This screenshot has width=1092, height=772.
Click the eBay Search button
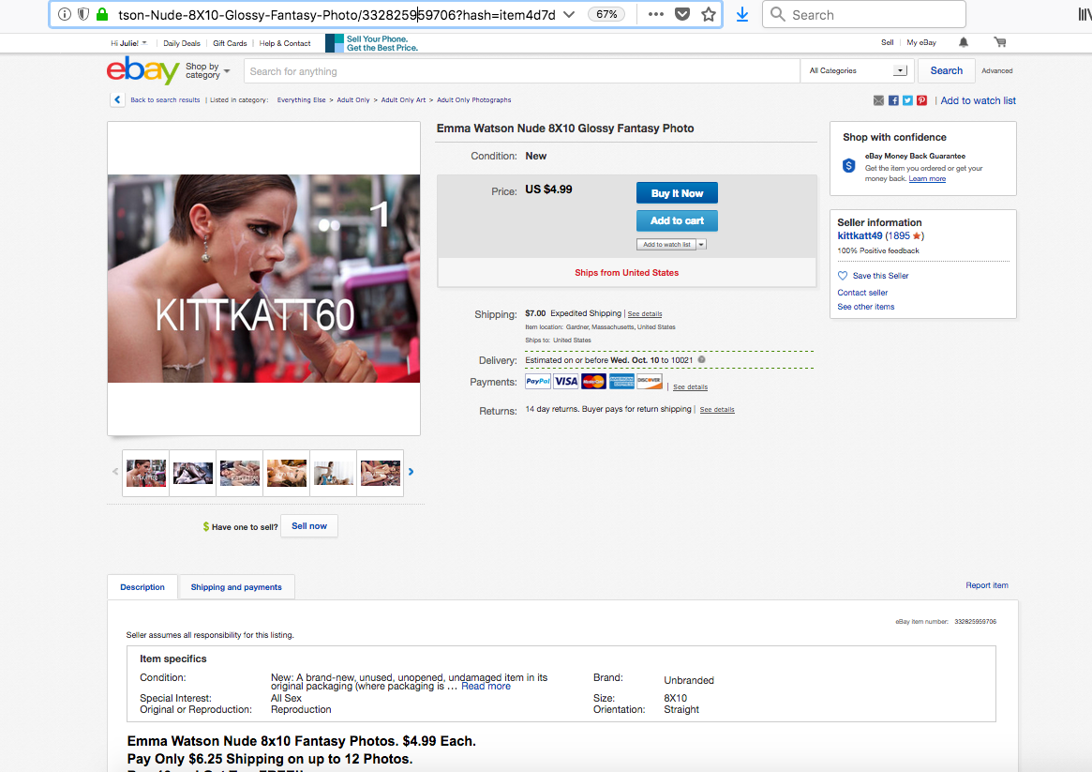tap(947, 70)
